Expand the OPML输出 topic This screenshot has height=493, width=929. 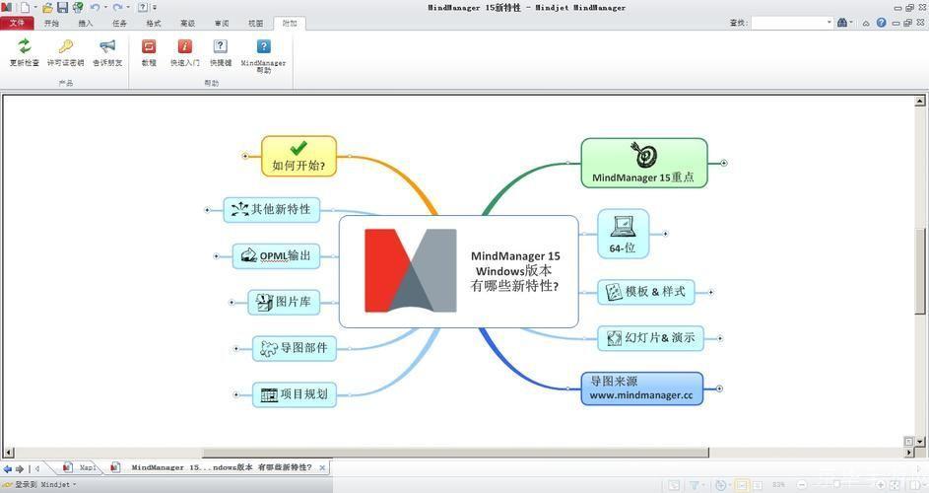[x=217, y=256]
